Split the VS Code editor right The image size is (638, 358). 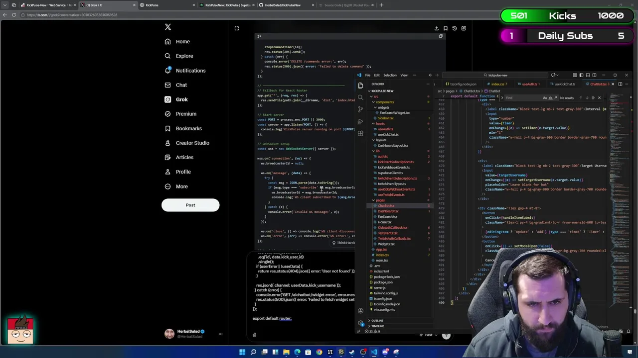[x=620, y=84]
